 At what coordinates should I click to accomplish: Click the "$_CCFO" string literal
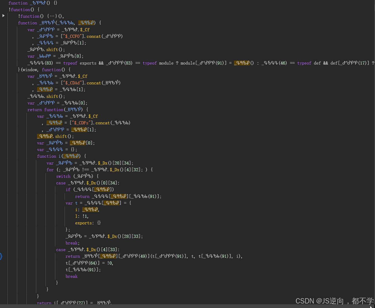click(x=73, y=36)
